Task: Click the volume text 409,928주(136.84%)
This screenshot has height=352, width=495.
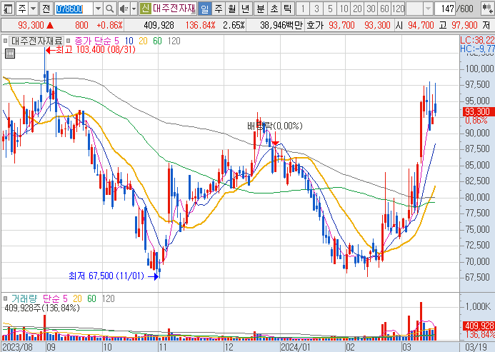Action: [x=42, y=308]
